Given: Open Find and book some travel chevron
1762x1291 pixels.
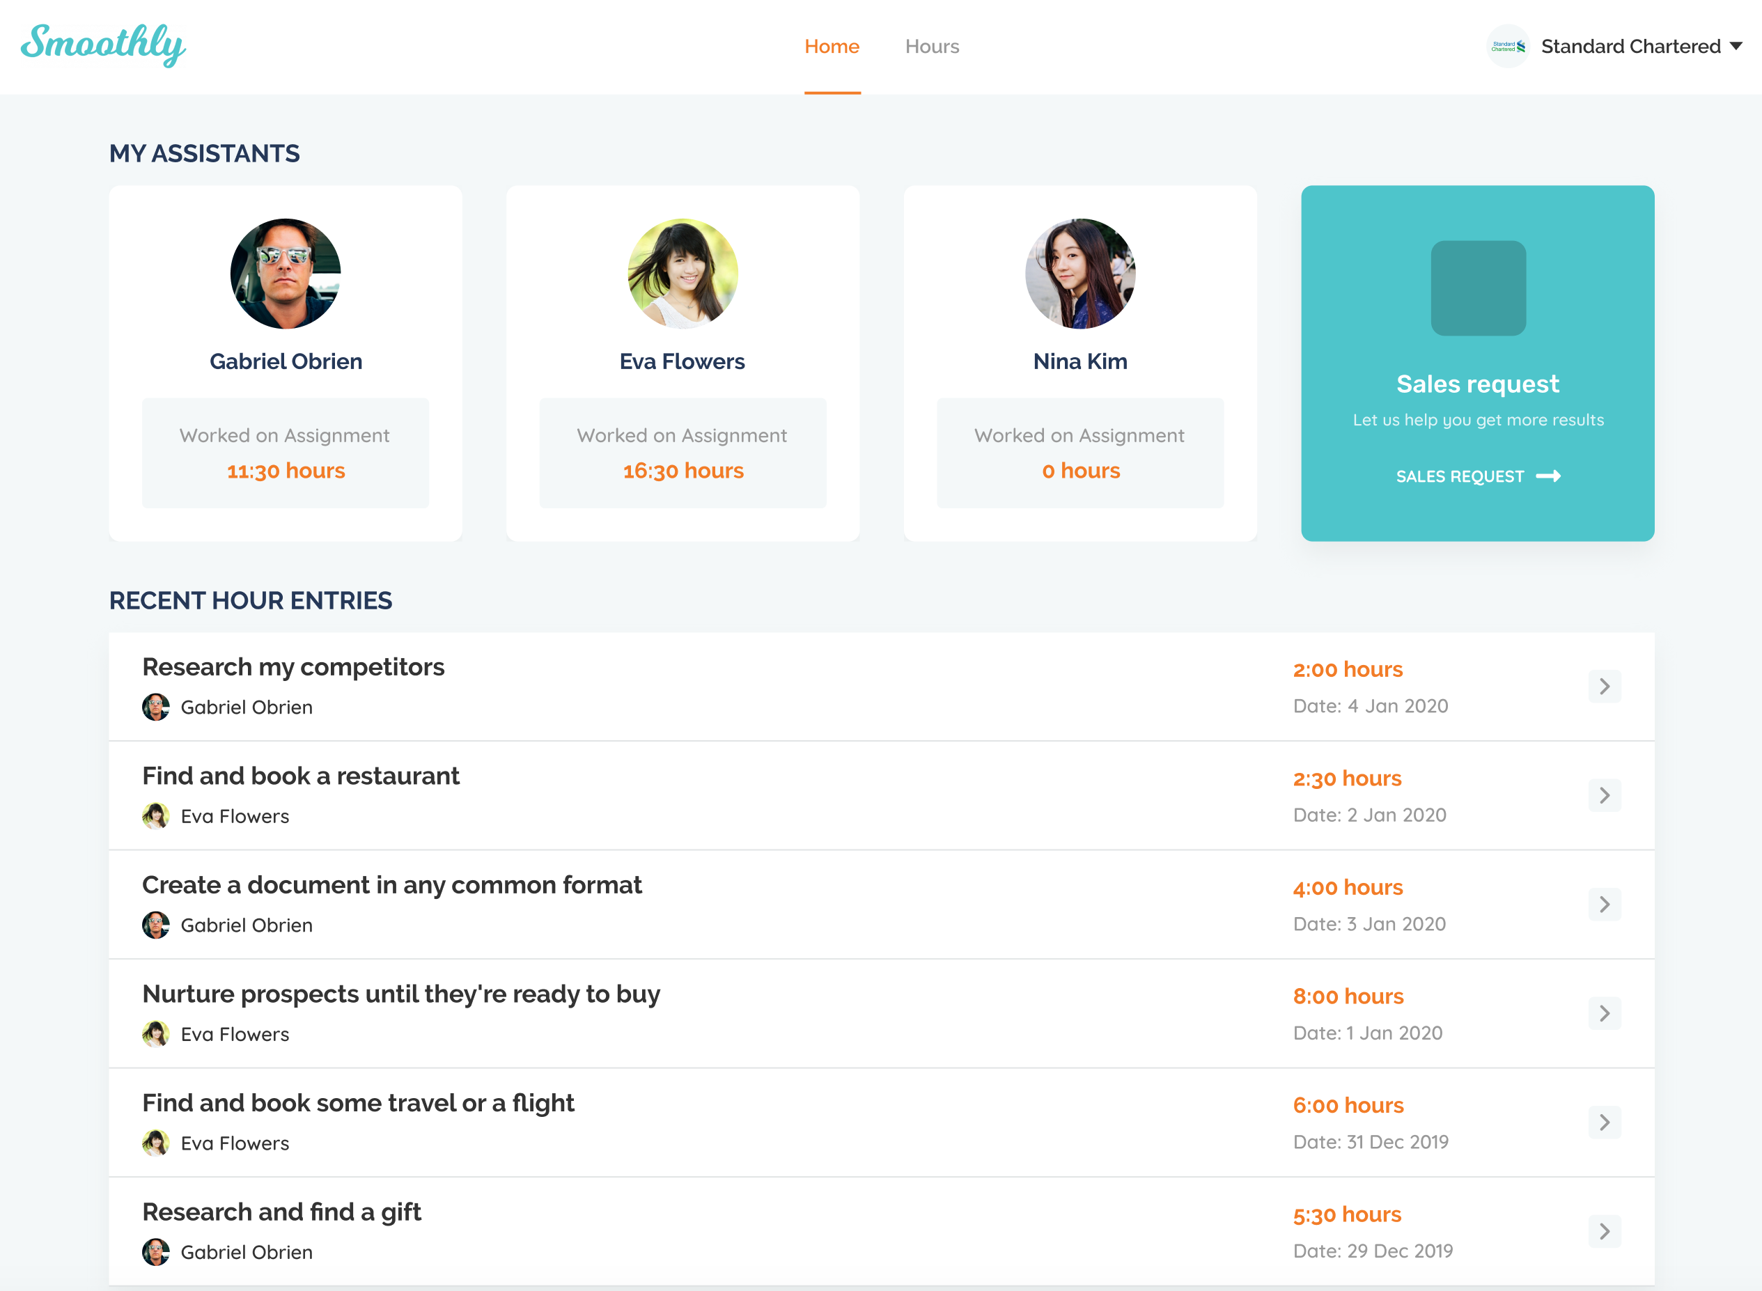Looking at the screenshot, I should point(1604,1122).
